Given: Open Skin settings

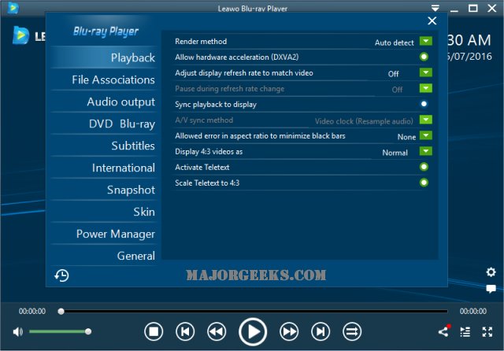Looking at the screenshot, I should pos(104,212).
